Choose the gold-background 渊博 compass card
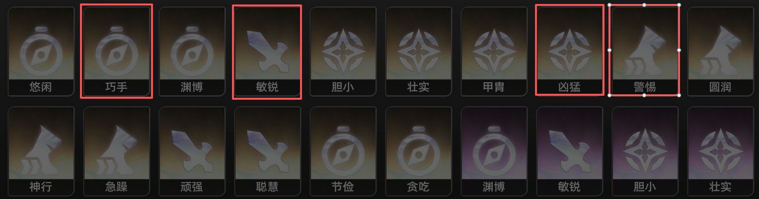 [x=192, y=52]
